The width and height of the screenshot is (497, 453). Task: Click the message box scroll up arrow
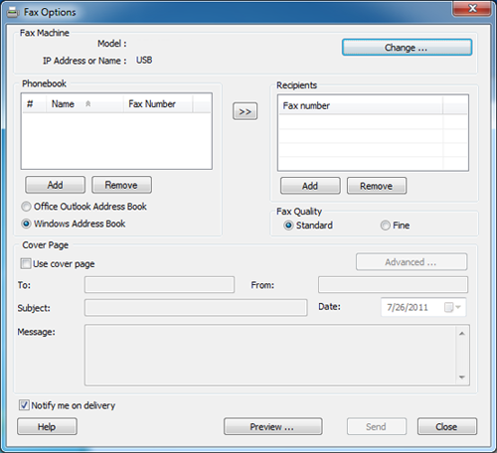pos(462,334)
